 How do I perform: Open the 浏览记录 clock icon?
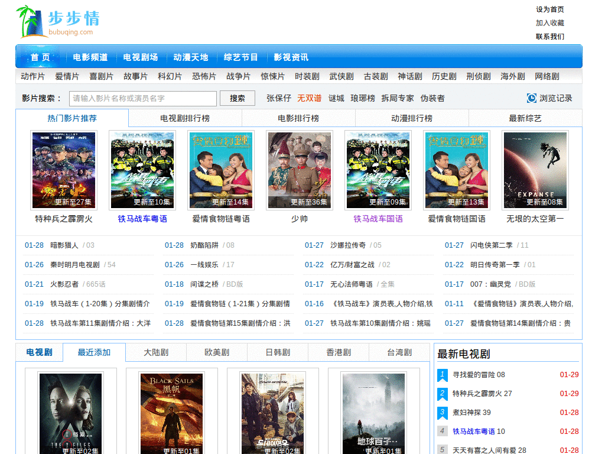531,98
